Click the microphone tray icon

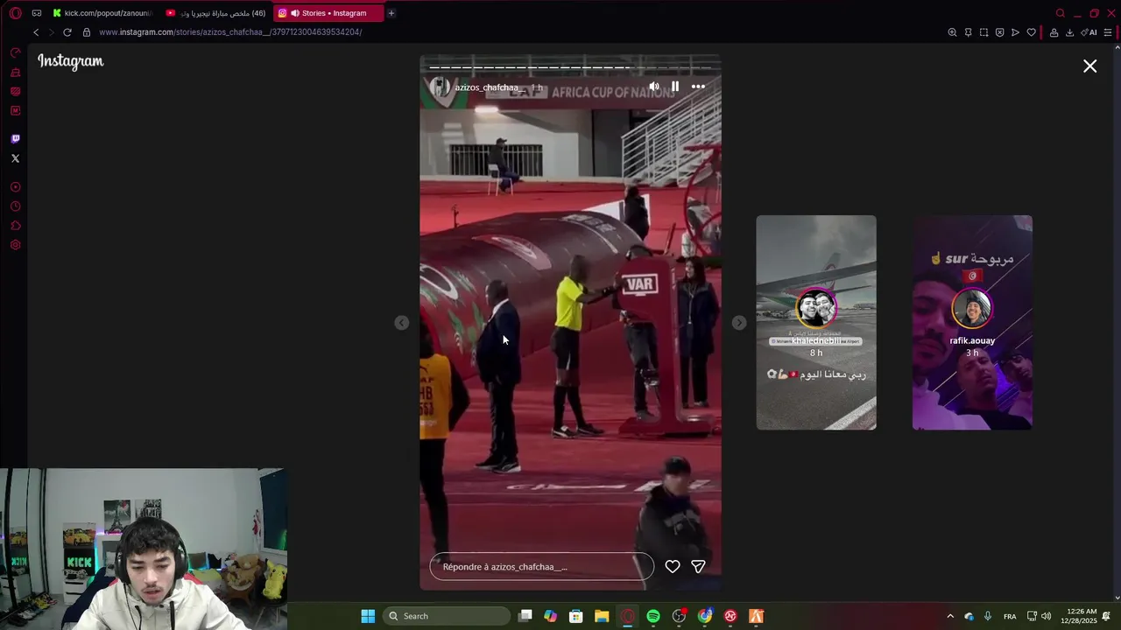coord(988,616)
